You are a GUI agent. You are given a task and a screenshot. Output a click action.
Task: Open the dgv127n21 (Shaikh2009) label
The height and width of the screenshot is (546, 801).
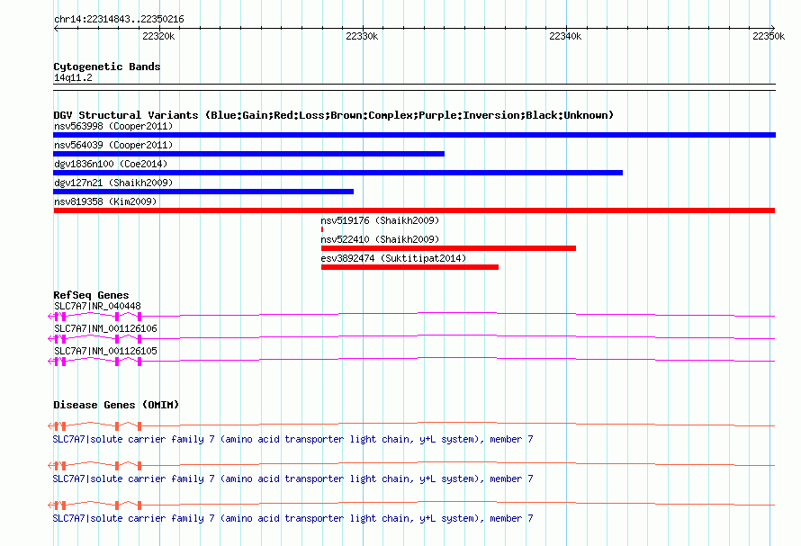tap(113, 183)
